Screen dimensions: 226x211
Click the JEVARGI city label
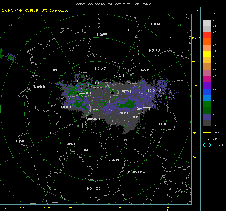coord(155,24)
